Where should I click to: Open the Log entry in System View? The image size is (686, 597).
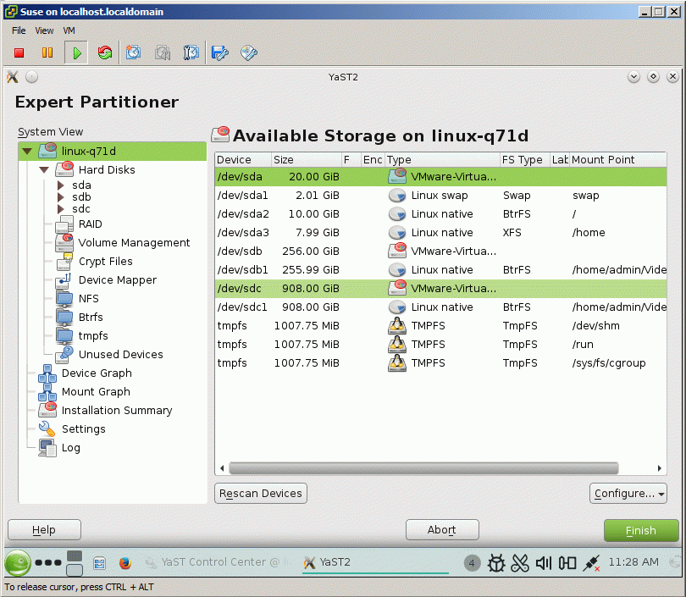pyautogui.click(x=70, y=448)
